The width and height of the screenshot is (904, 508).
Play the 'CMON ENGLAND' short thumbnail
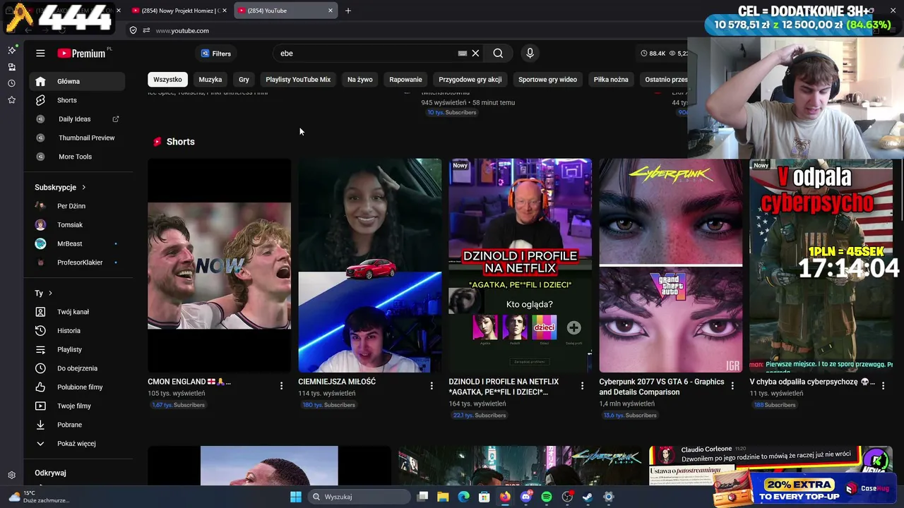[x=219, y=265]
